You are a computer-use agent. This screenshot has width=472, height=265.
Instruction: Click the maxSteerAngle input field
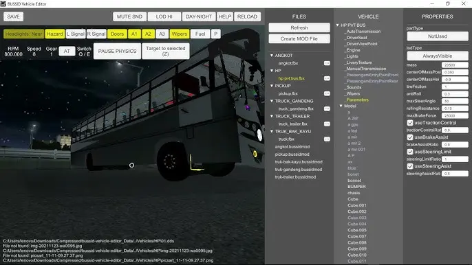point(455,101)
